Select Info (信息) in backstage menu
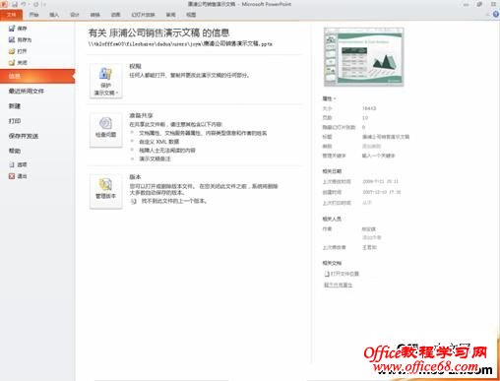Viewport: 500px width, 381px height. pyautogui.click(x=37, y=76)
